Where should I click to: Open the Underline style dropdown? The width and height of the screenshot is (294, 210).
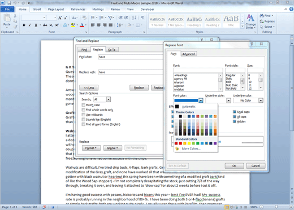click(228, 100)
